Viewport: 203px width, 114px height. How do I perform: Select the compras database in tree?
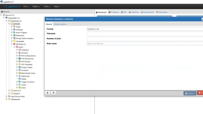16,24
